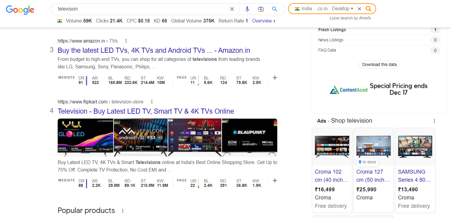Screen dimensions: 450x218
Task: Click the In store badge
Action: pos(367,162)
